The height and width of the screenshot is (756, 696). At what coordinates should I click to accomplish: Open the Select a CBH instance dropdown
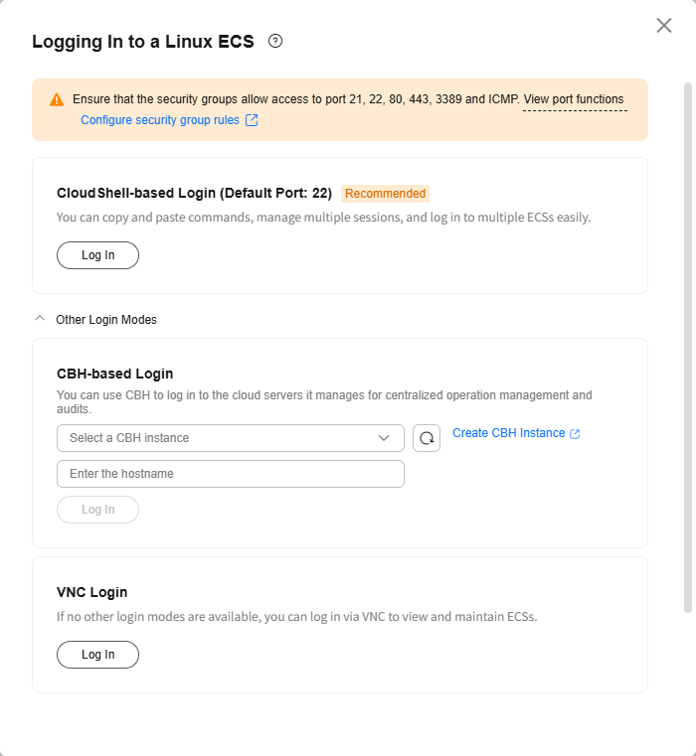(231, 438)
